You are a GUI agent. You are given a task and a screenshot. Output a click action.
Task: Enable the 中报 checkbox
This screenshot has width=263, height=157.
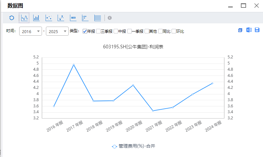tap(116, 31)
